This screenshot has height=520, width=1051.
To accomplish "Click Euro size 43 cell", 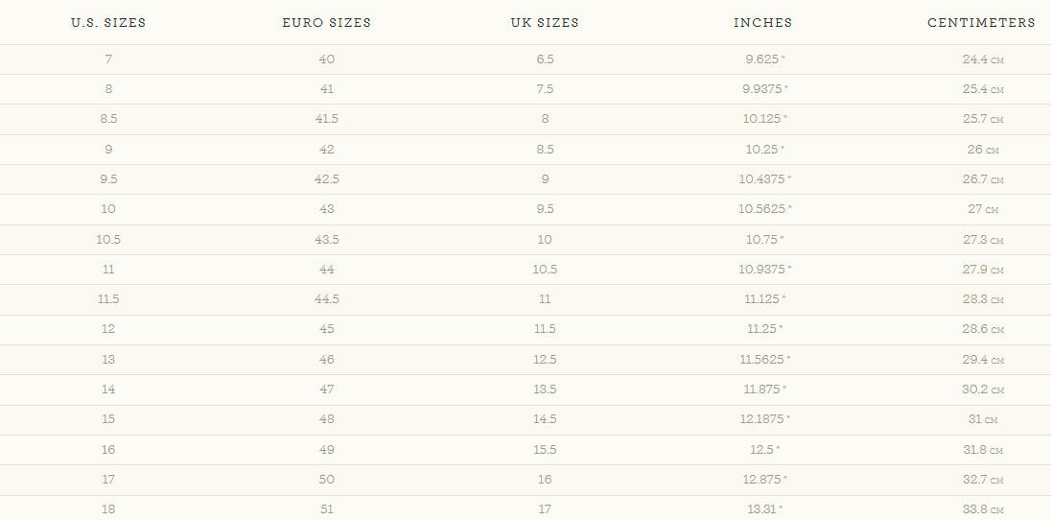I will tap(327, 209).
